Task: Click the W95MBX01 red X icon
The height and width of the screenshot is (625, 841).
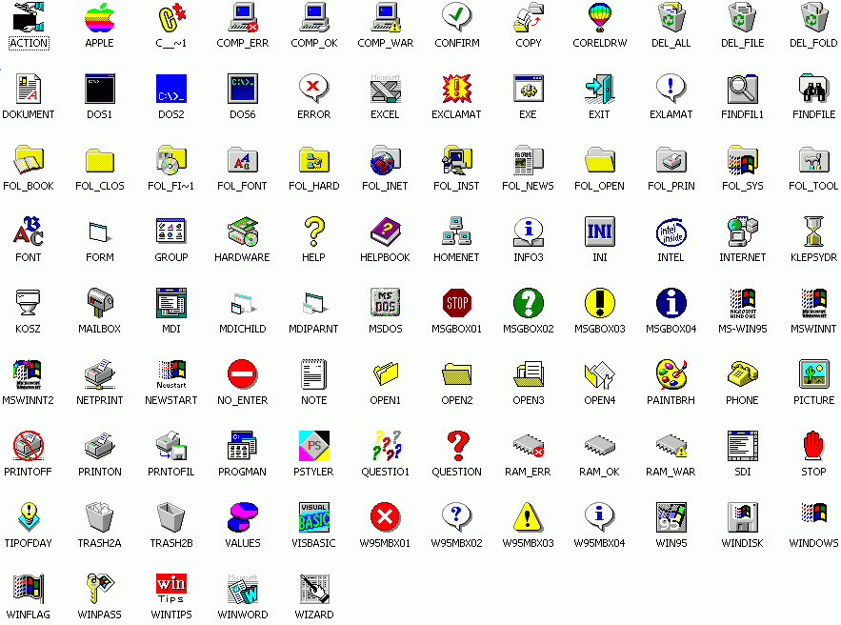Action: (385, 516)
